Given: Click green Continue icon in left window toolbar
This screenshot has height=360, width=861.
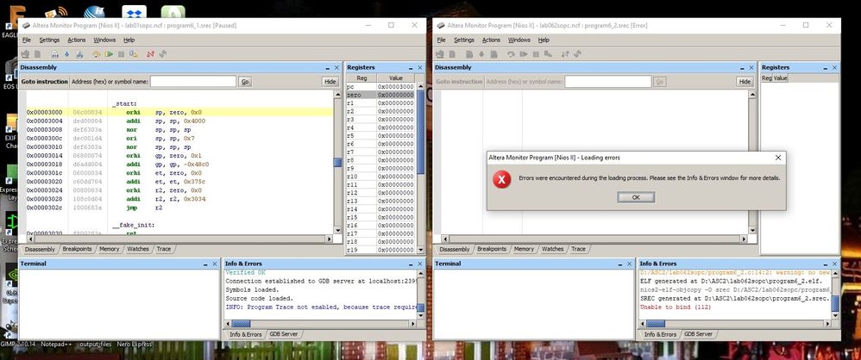Looking at the screenshot, I should click(109, 54).
